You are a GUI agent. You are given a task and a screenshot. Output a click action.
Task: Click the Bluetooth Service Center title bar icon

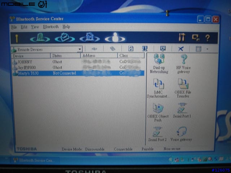12,19
